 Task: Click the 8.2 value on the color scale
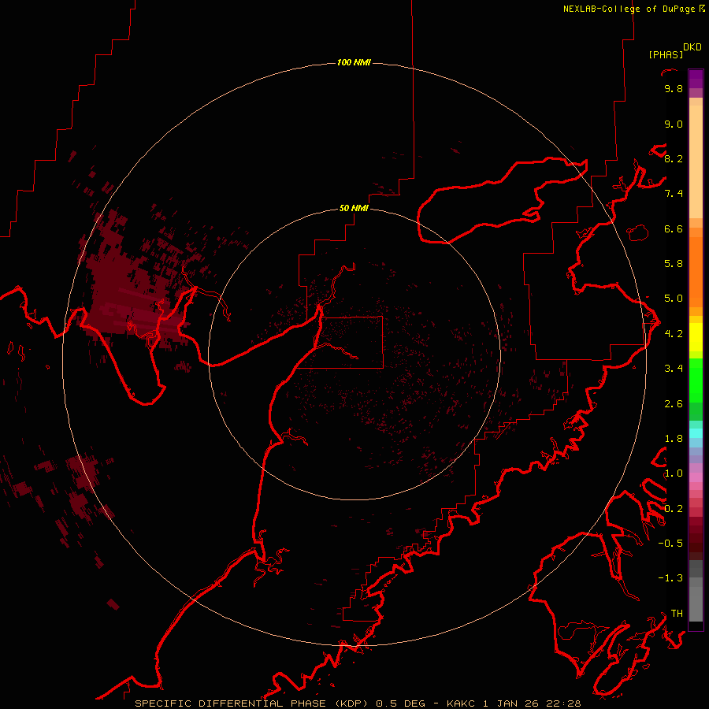click(674, 158)
